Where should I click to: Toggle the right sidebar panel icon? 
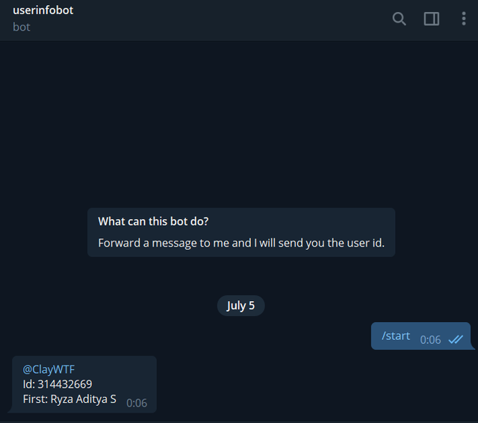432,19
